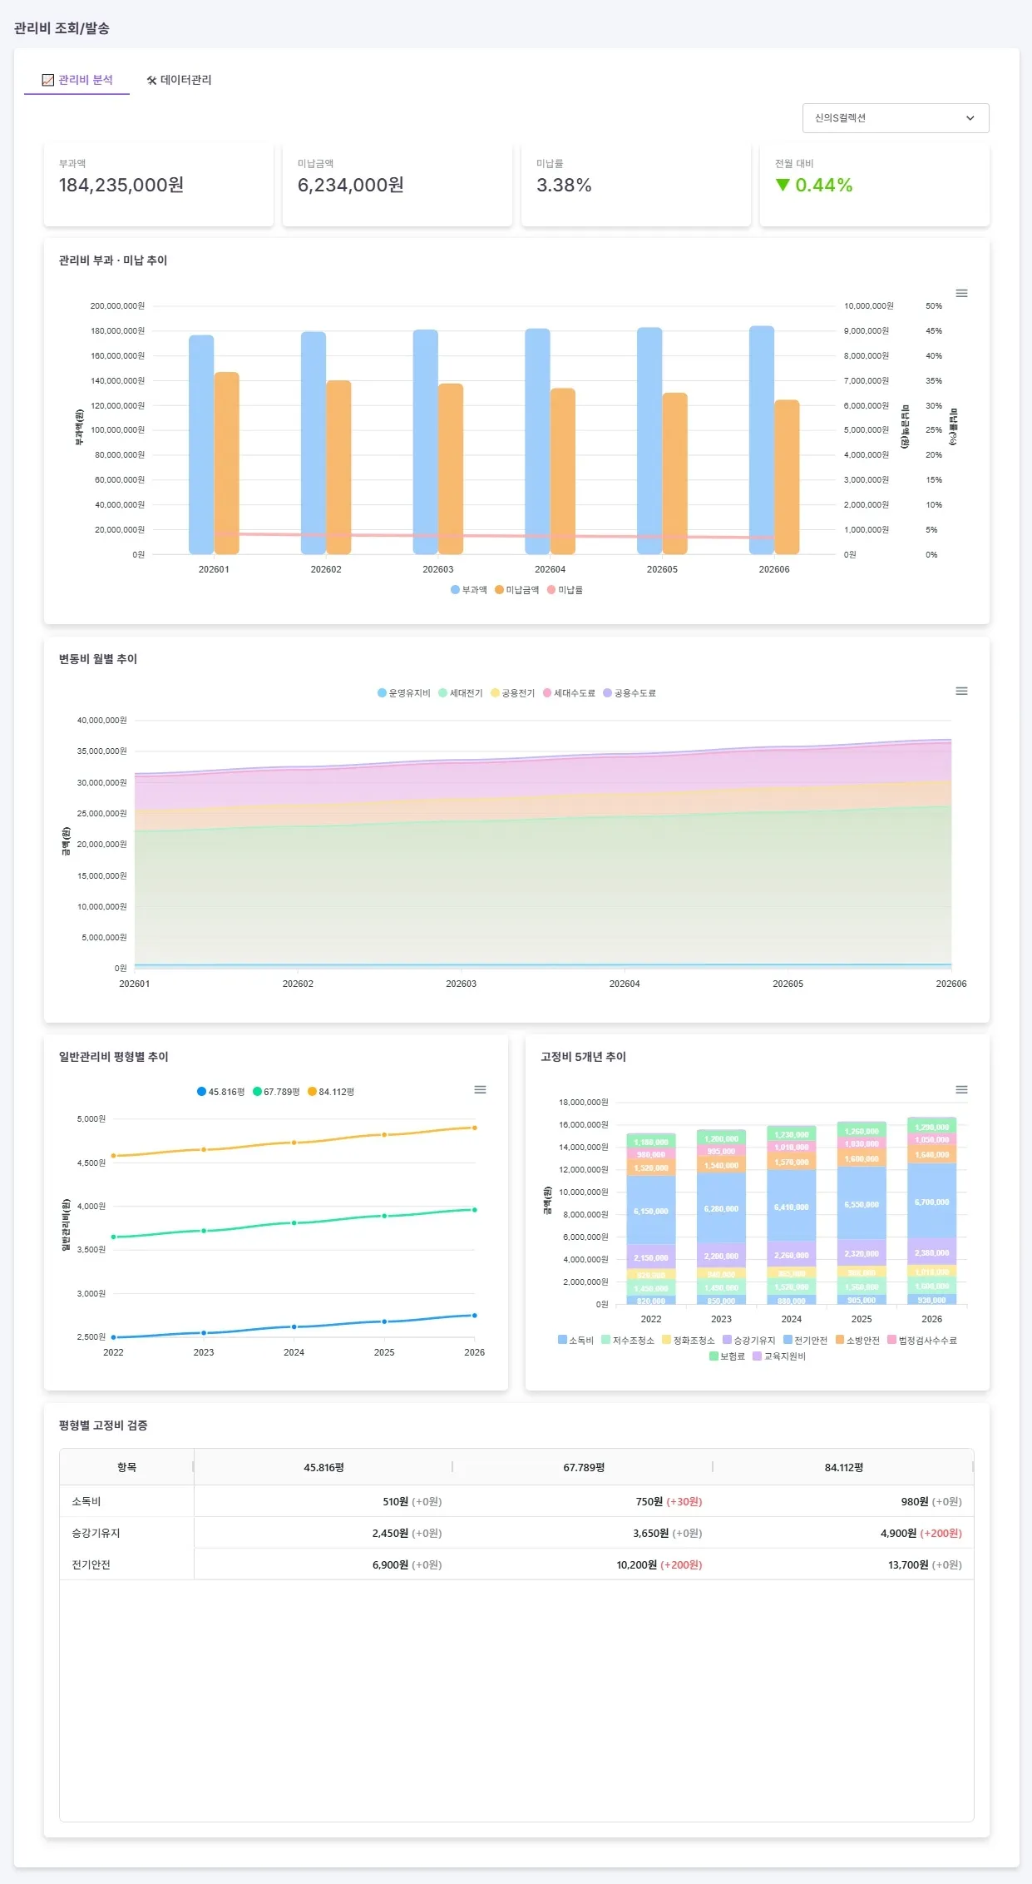Click the orange 미납금액 bar for 202606
Viewport: 1032px width, 1884px height.
(787, 477)
